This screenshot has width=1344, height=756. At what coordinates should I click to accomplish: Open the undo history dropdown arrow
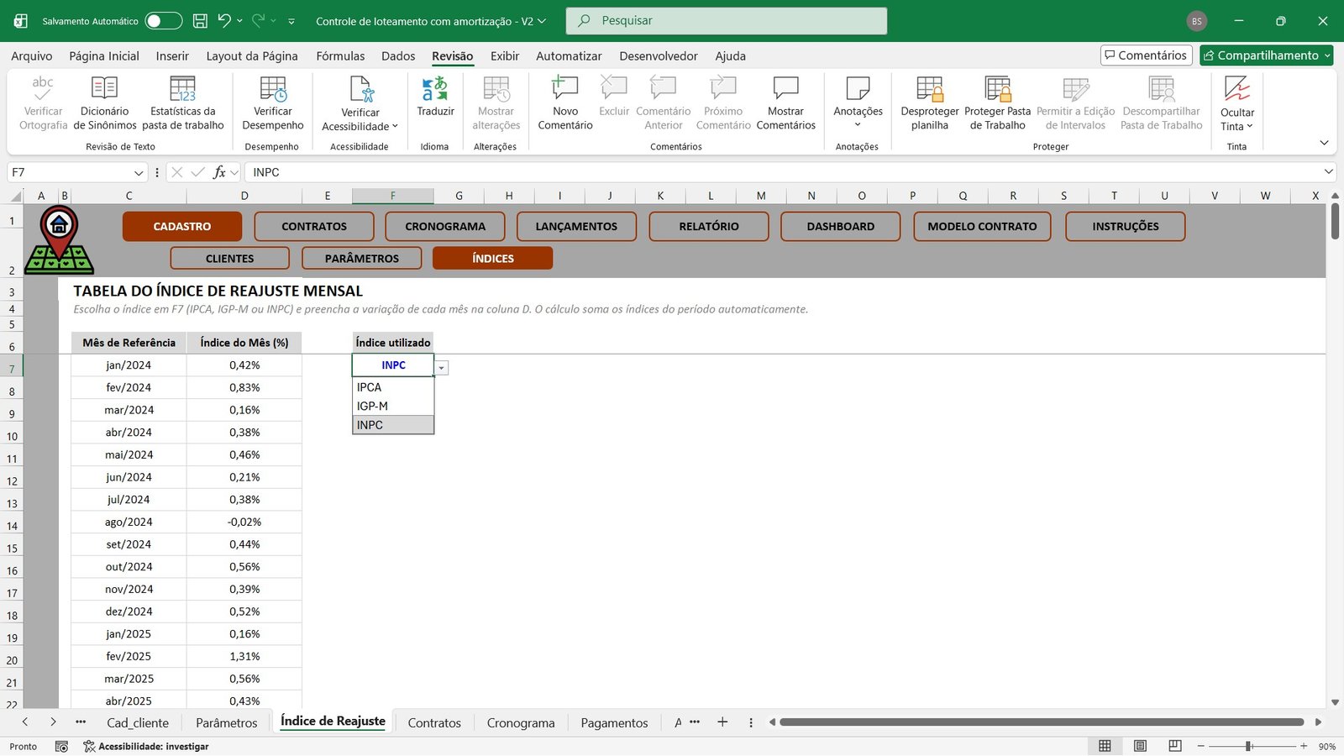pyautogui.click(x=239, y=21)
